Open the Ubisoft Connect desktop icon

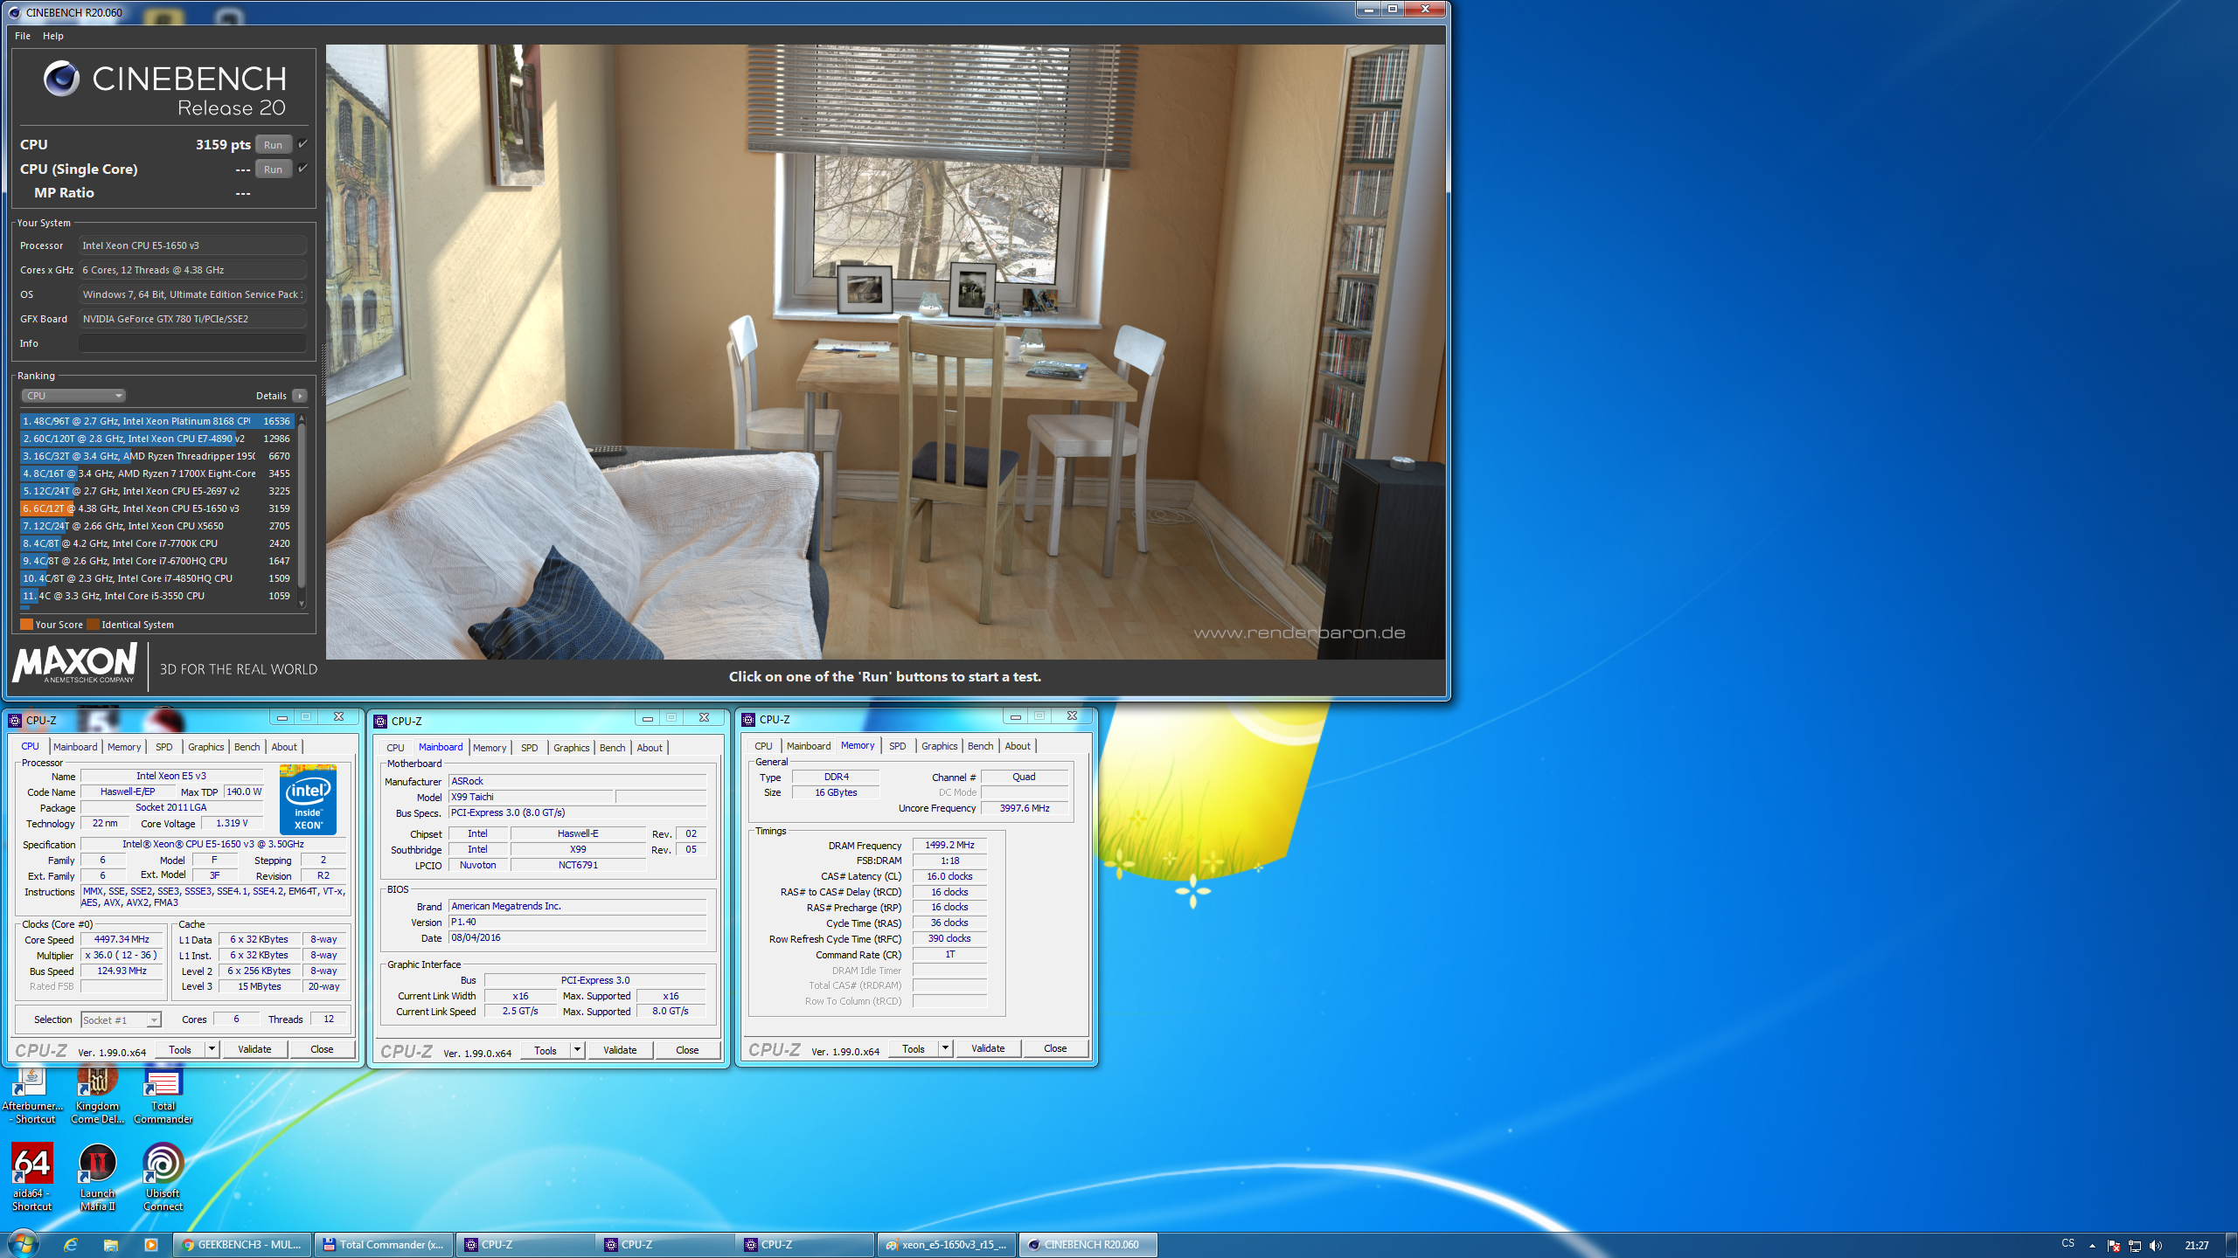coord(163,1177)
